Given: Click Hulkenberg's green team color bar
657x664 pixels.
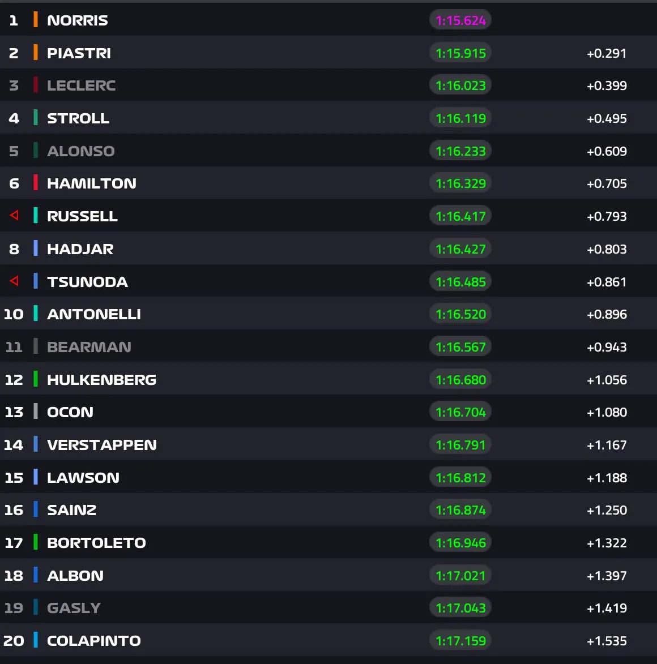Looking at the screenshot, I should click(36, 379).
